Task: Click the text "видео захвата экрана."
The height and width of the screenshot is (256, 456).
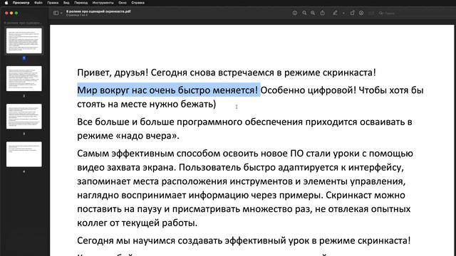Action: click(127, 167)
